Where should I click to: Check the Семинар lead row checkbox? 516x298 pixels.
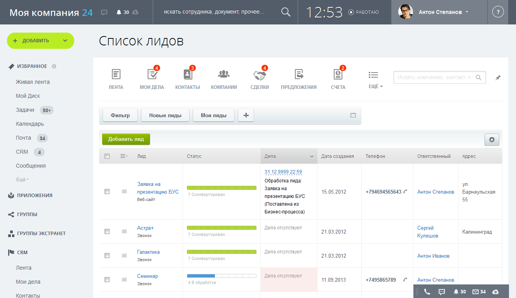coord(107,279)
